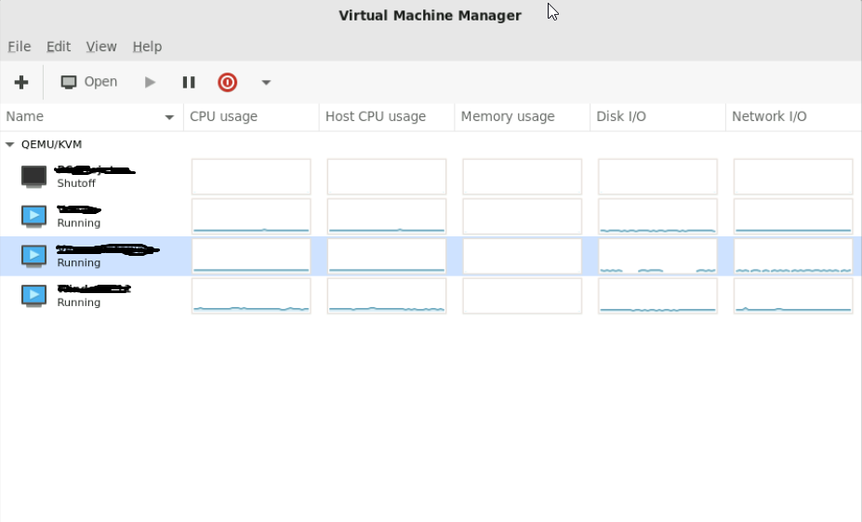
Task: Open the selected VM console
Action: point(88,82)
